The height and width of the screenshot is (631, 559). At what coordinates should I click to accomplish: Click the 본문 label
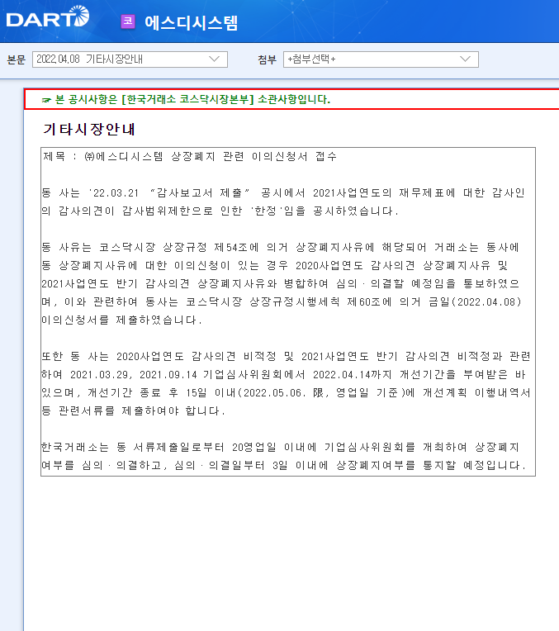[16, 59]
